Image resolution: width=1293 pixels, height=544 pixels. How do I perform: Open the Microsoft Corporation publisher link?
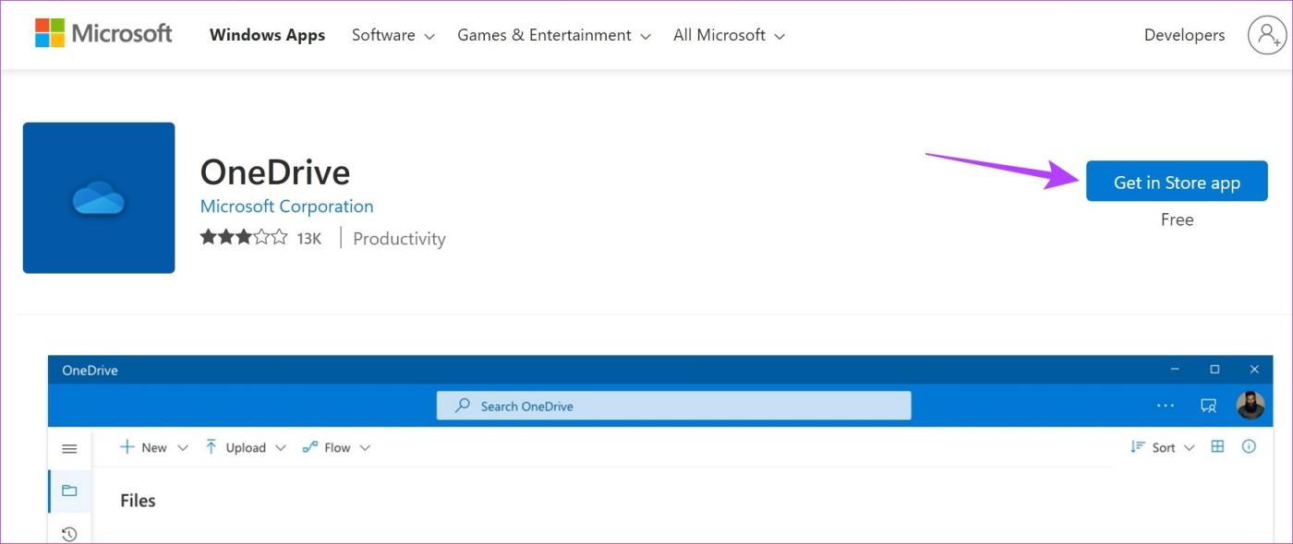point(286,206)
